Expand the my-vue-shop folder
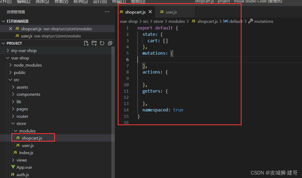302x178 pixels. pos(8,50)
